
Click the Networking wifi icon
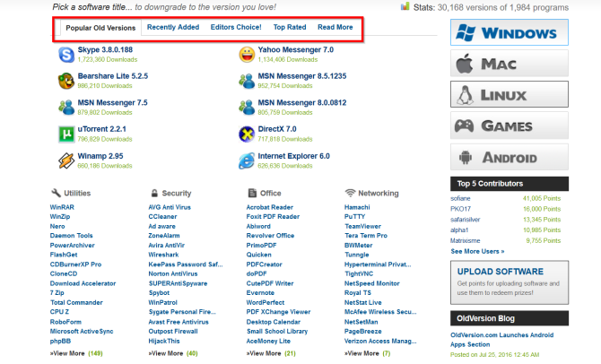pyautogui.click(x=350, y=193)
